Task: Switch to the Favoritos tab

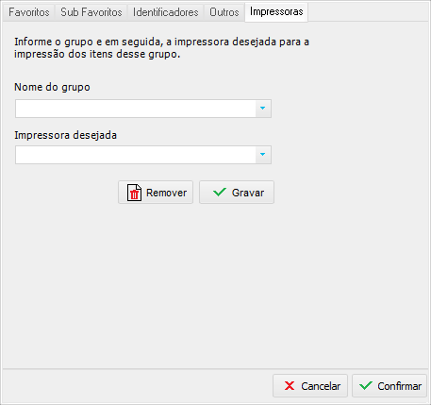Action: click(x=29, y=12)
